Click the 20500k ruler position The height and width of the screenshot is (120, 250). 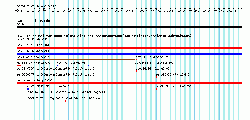[x=18, y=11]
